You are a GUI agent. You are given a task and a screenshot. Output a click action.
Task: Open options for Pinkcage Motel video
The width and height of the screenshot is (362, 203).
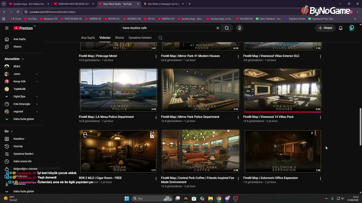click(x=156, y=57)
